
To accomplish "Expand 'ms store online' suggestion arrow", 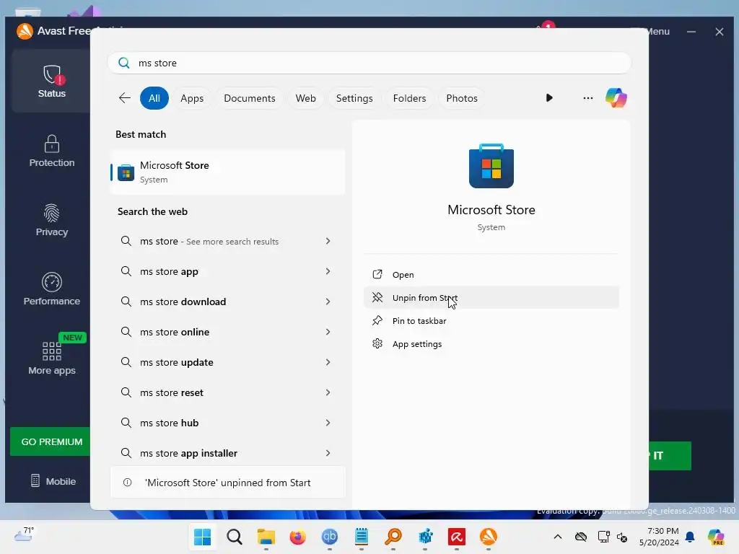I will (x=328, y=332).
